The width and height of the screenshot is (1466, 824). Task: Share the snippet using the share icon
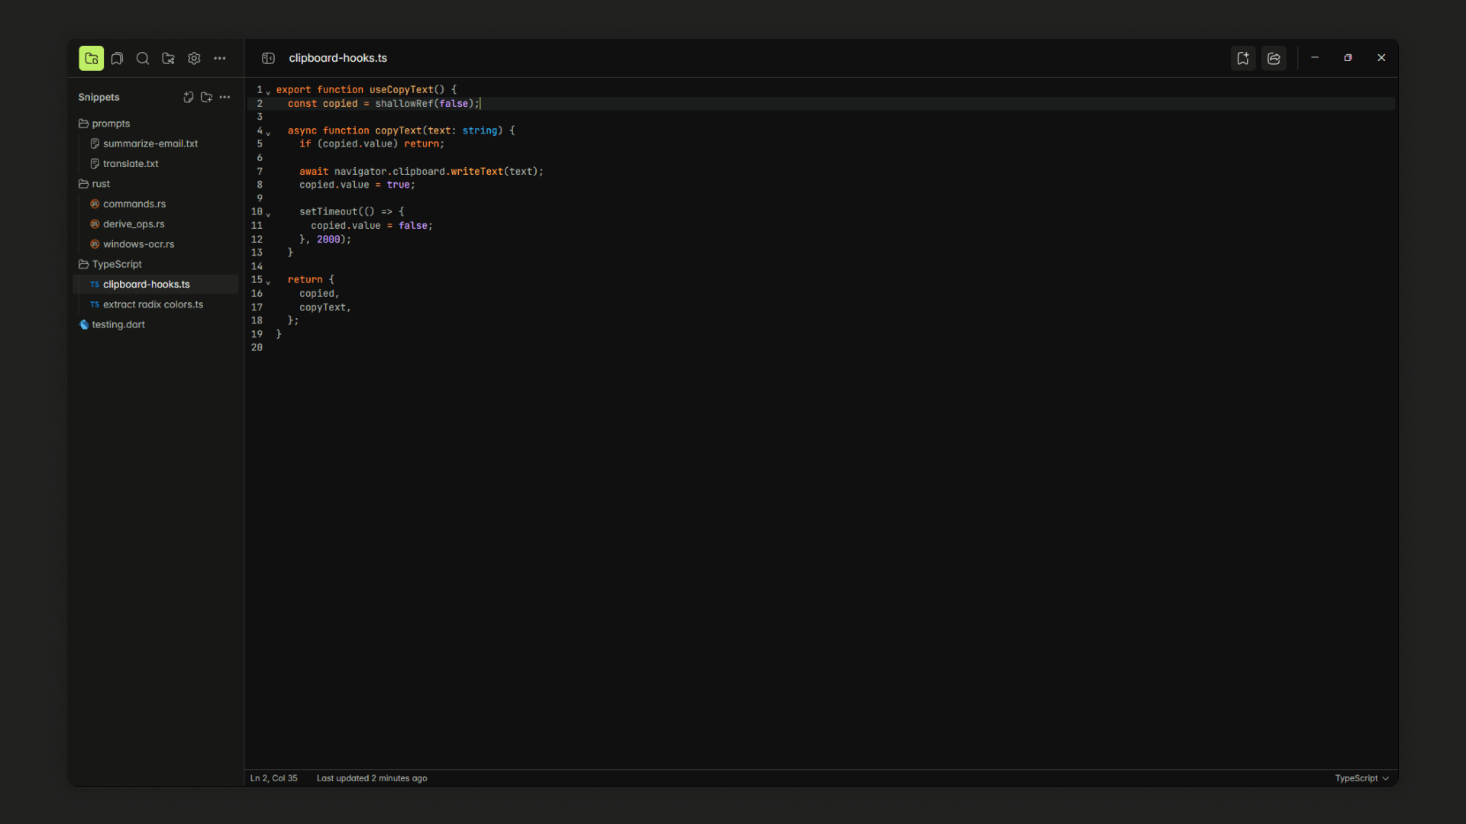tap(1274, 58)
